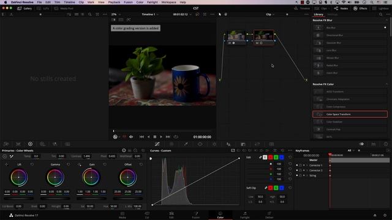Toggle green curve Edit channel
The width and height of the screenshot is (392, 220).
tap(276, 158)
